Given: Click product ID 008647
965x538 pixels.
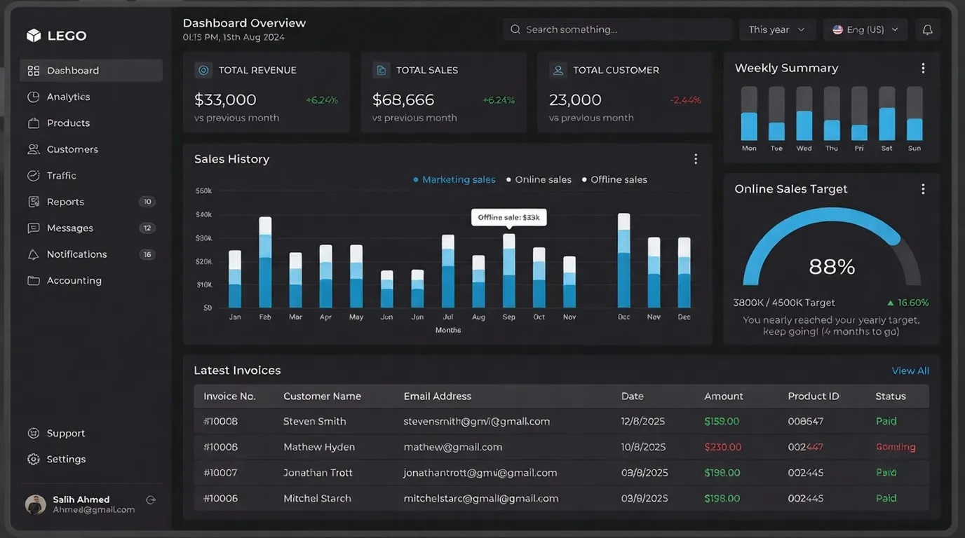Looking at the screenshot, I should (x=806, y=422).
